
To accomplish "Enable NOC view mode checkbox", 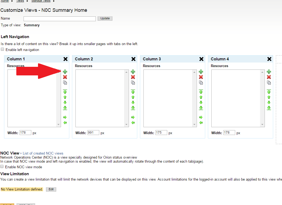I will coord(2,166).
